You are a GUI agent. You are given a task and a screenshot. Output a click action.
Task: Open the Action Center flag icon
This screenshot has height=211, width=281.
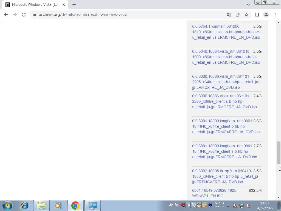click(x=235, y=206)
